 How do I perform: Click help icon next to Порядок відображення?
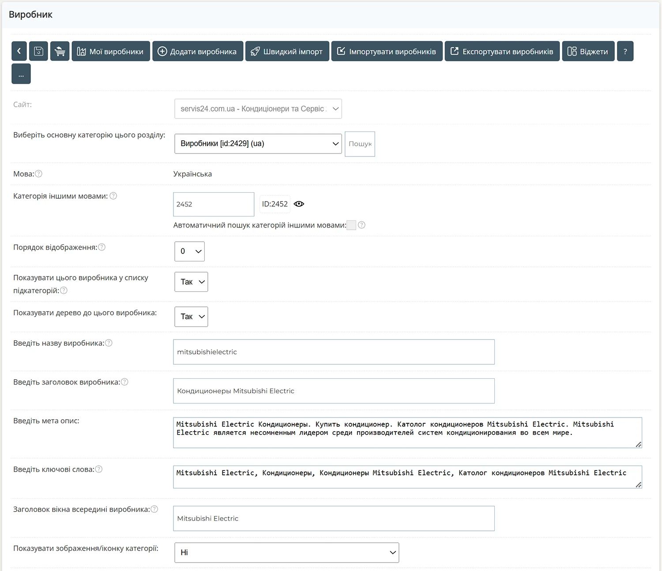102,247
